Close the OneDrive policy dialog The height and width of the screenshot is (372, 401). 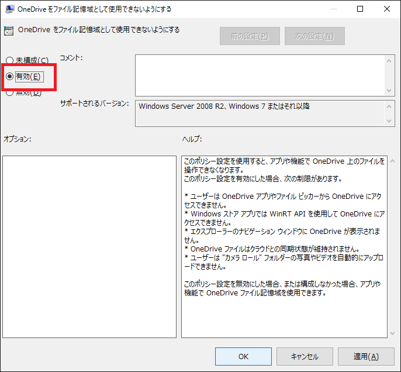[x=387, y=9]
